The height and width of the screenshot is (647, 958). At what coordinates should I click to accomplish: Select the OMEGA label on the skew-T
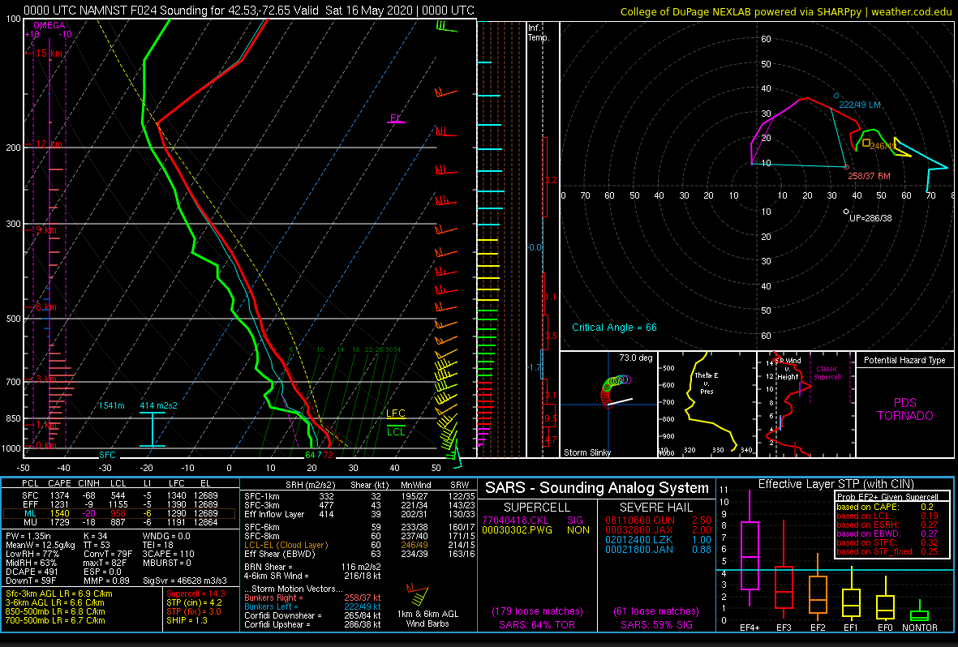[x=49, y=26]
